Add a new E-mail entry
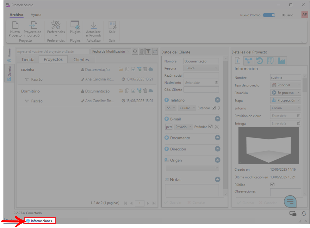This screenshot has width=310, height=228. tap(166, 119)
